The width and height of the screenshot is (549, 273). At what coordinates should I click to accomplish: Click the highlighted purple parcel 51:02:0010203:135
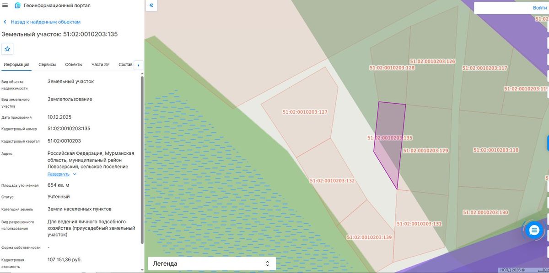pyautogui.click(x=389, y=142)
